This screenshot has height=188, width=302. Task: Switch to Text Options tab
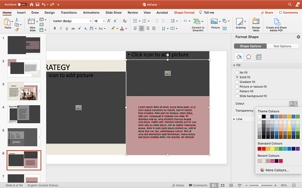282,46
